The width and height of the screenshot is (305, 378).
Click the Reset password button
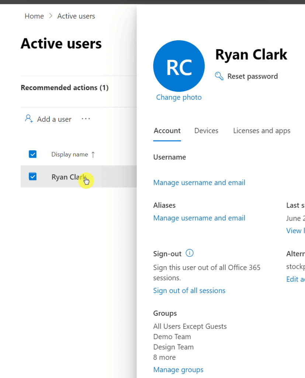[x=246, y=76]
